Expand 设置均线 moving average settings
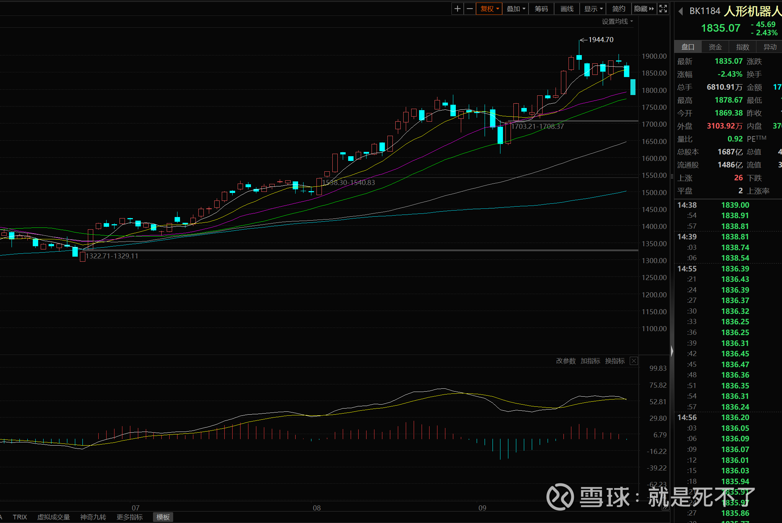This screenshot has width=782, height=523. (x=617, y=22)
